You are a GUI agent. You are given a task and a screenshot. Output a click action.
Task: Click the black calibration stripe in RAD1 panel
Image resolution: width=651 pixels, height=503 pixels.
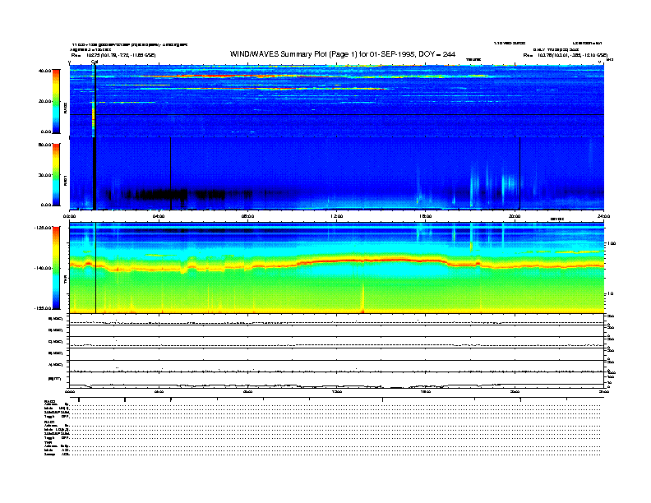(95, 173)
